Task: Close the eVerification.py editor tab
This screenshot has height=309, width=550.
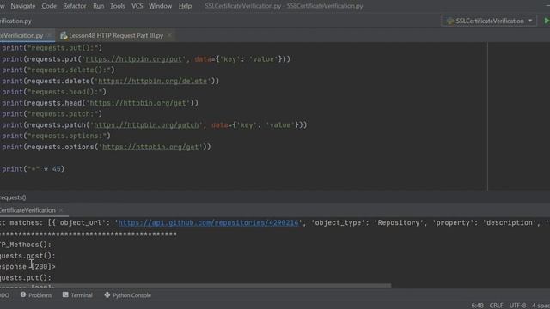Action: (49, 36)
